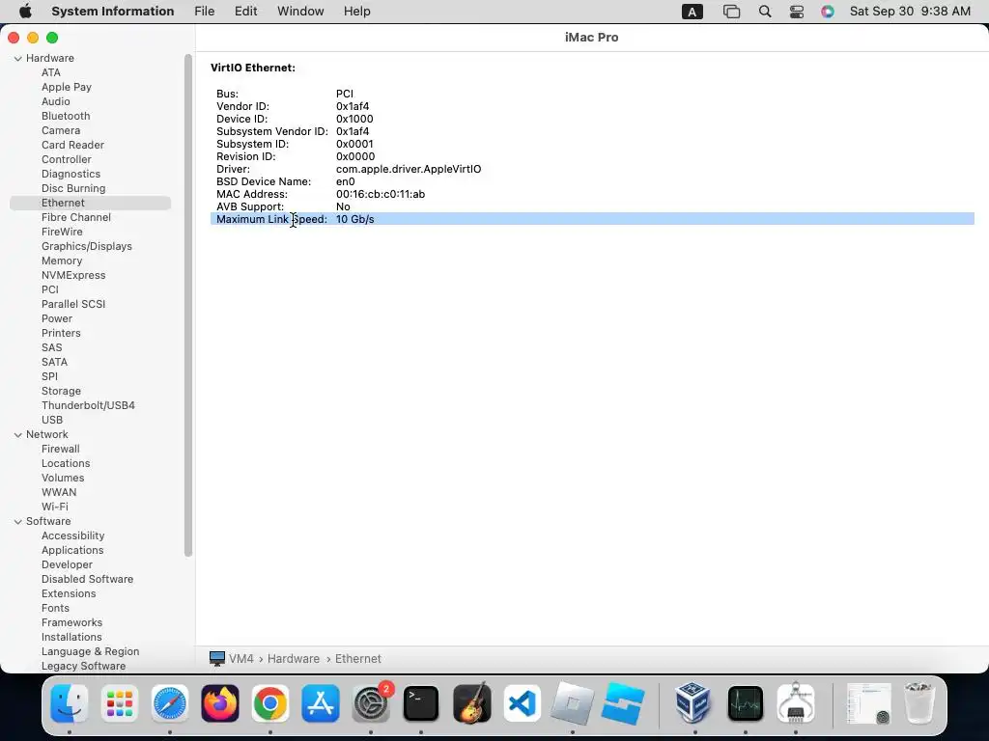Select Disc Burning in sidebar
989x741 pixels.
(x=73, y=188)
